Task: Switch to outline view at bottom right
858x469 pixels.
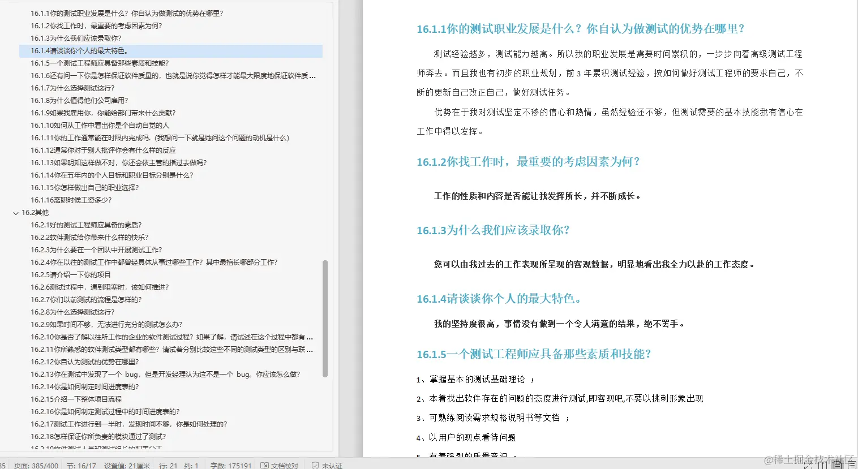Action: pyautogui.click(x=853, y=465)
